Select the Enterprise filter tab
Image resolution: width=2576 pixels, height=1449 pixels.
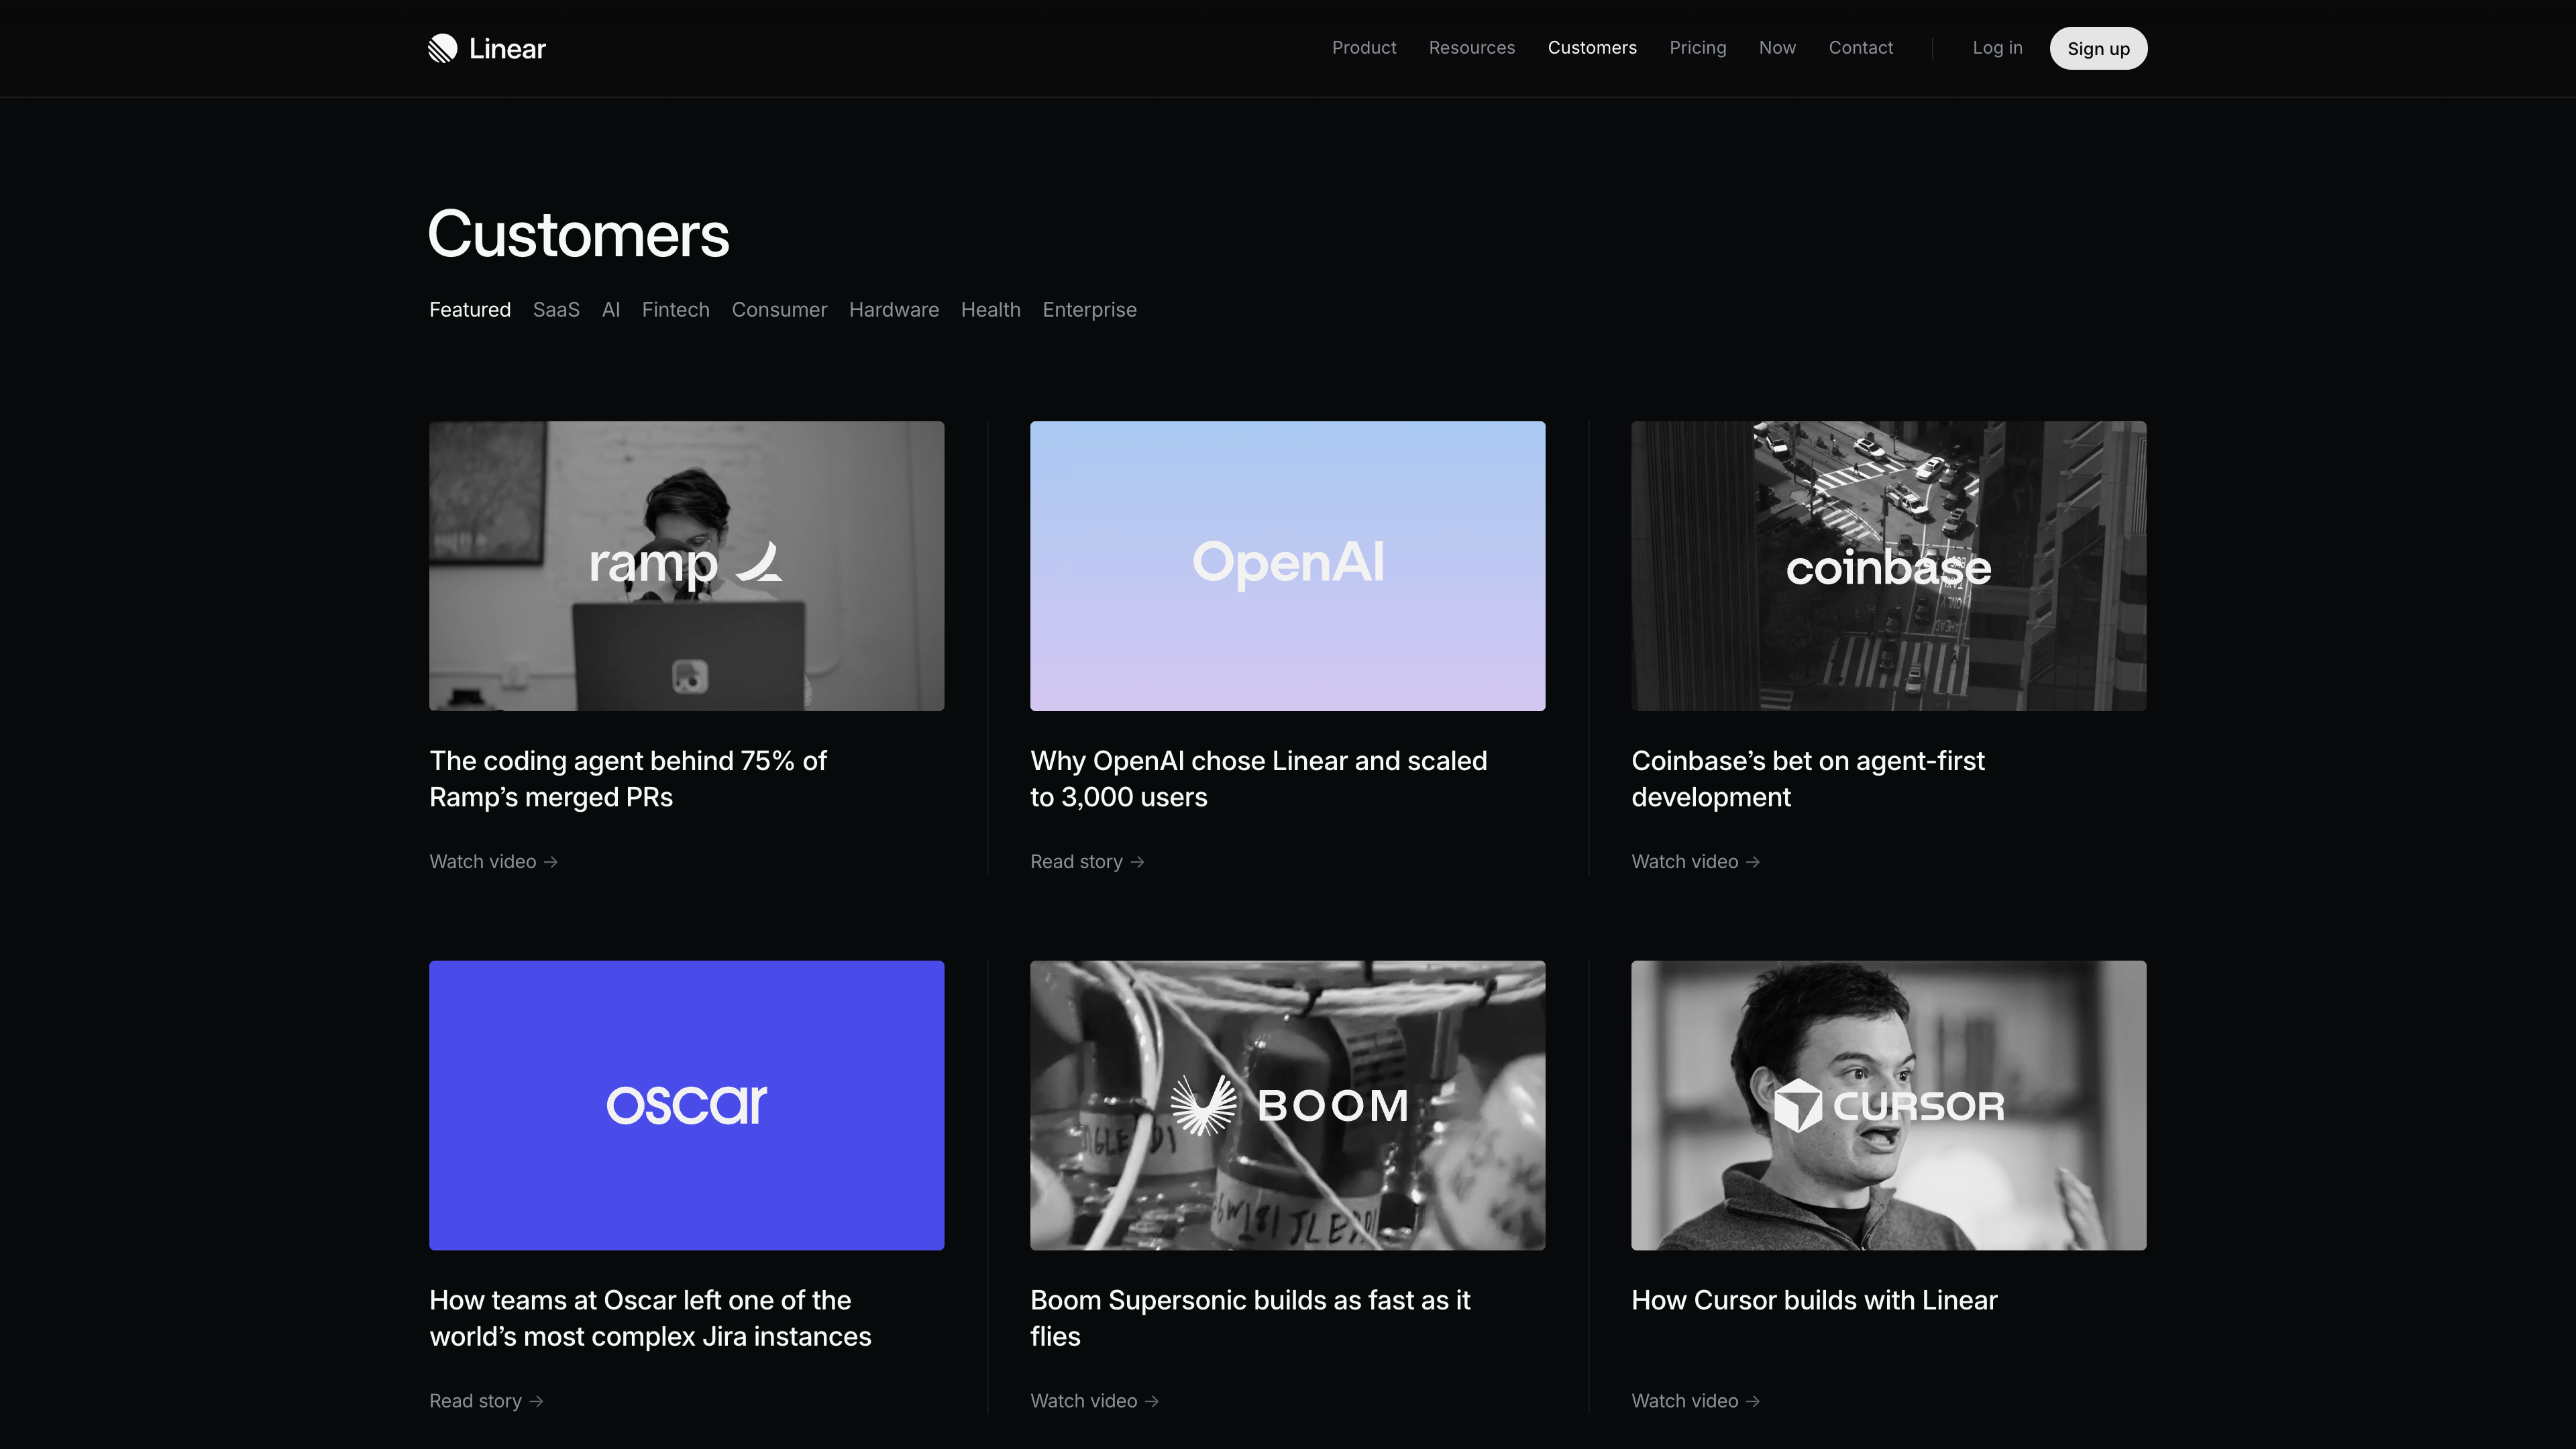point(1089,310)
